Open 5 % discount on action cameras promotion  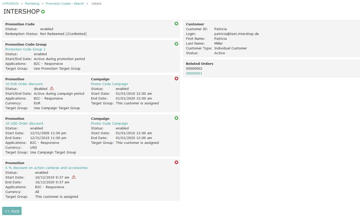[46, 168]
